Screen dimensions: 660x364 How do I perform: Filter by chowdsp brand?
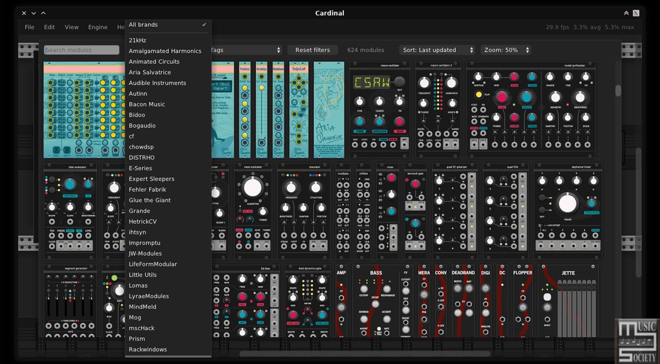click(168, 147)
